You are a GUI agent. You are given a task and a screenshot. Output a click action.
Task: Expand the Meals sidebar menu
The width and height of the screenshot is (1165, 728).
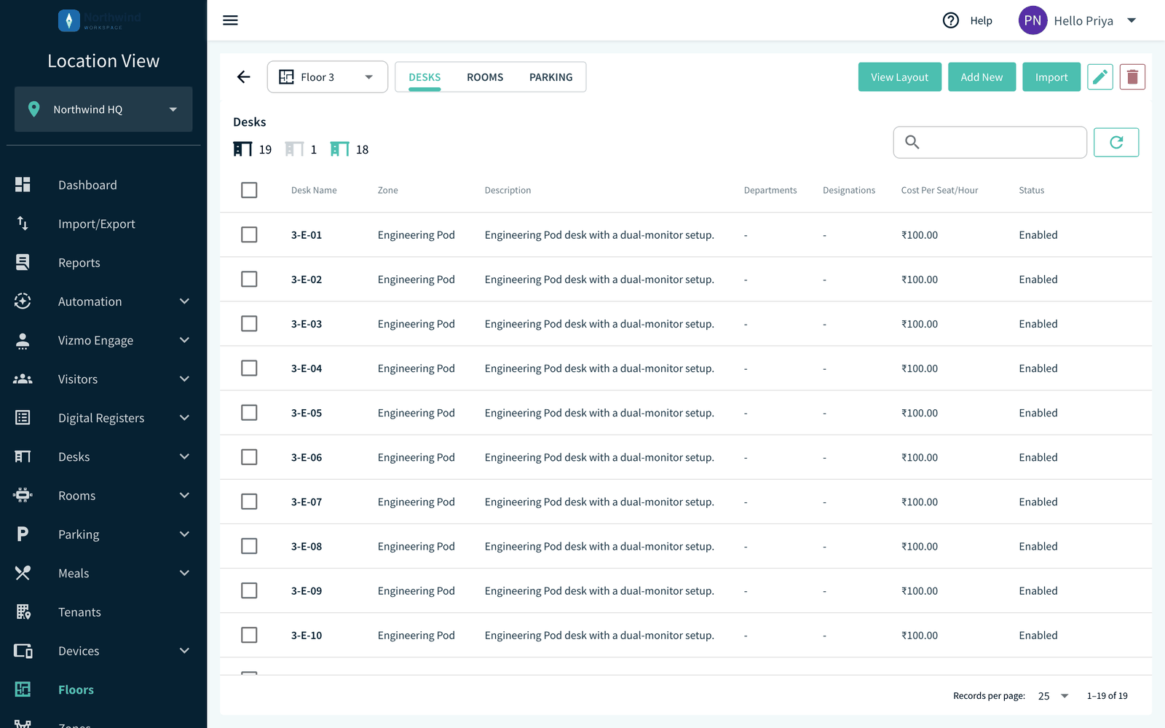[103, 574]
